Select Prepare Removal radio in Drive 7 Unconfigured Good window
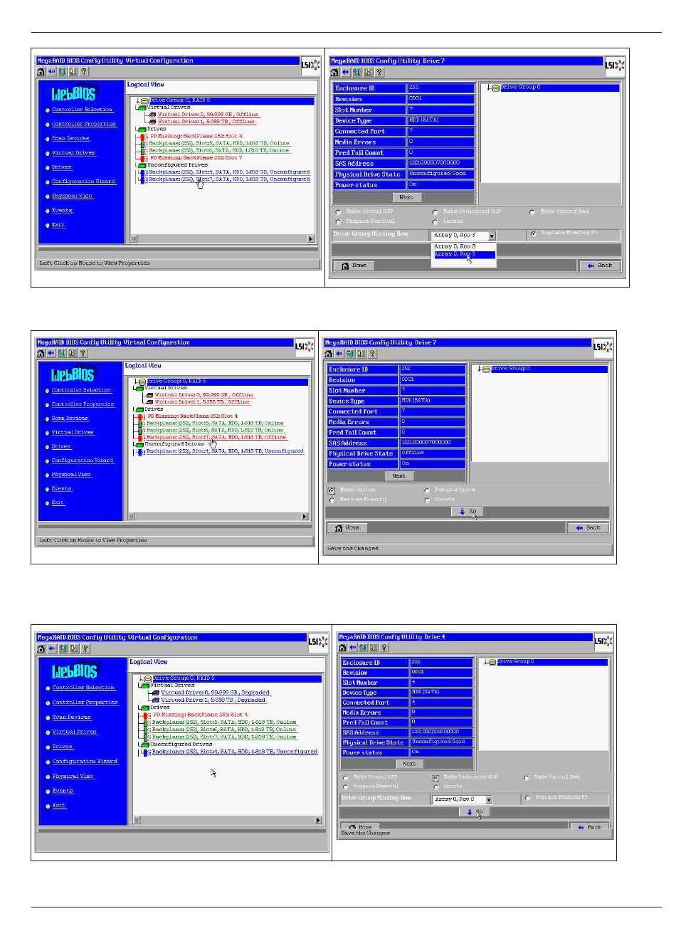Image resolution: width=676 pixels, height=926 pixels. [338, 222]
